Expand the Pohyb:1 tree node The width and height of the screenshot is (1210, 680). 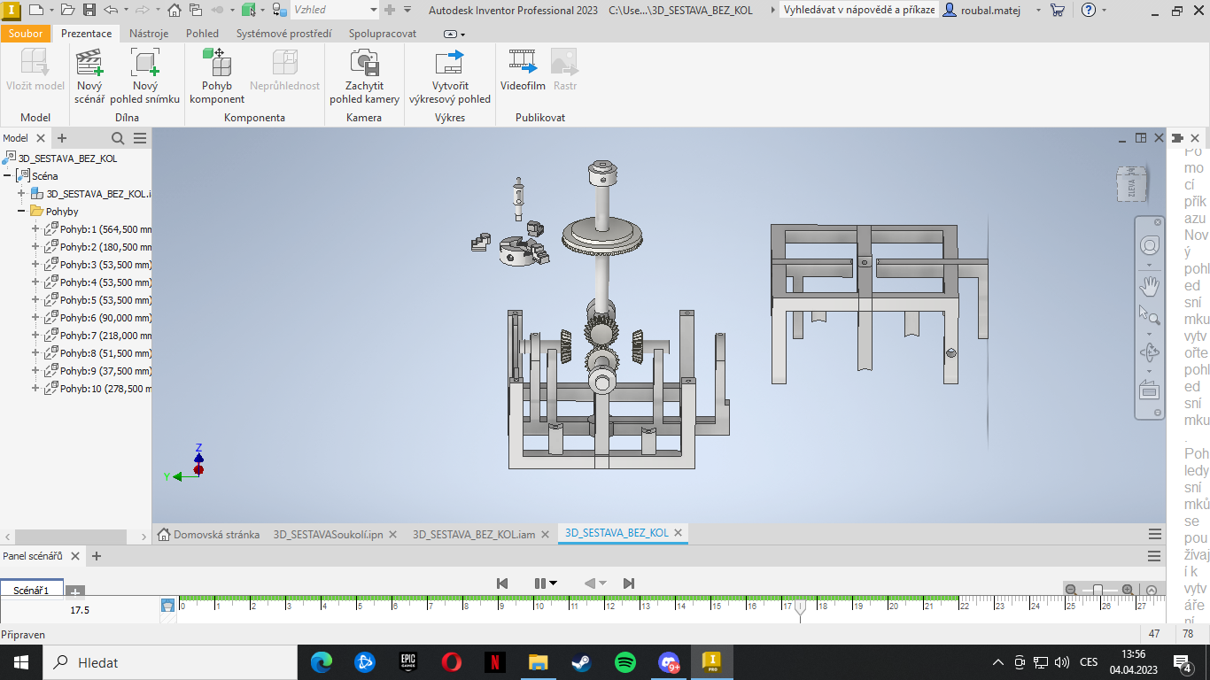(x=35, y=229)
